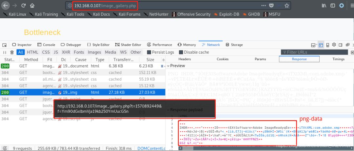Sort requests by Method column

tap(31, 60)
